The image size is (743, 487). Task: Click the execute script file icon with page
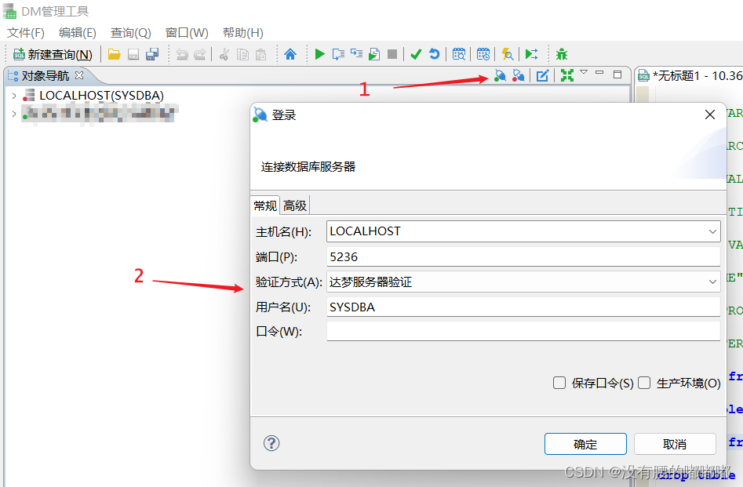click(374, 54)
